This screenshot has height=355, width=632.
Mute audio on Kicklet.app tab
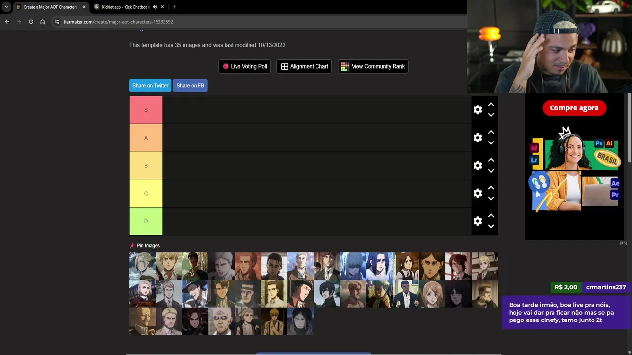pos(155,7)
